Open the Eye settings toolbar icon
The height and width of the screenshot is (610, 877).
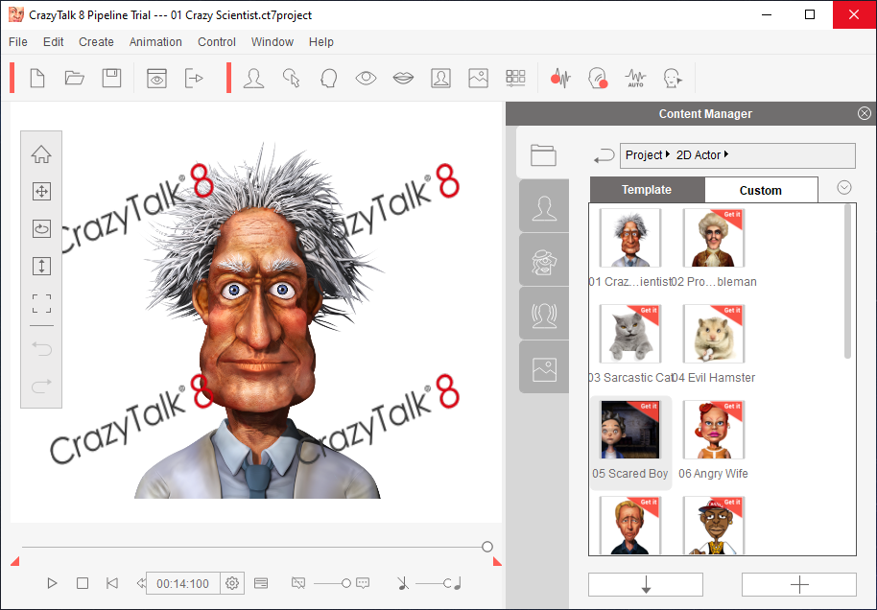click(x=366, y=78)
